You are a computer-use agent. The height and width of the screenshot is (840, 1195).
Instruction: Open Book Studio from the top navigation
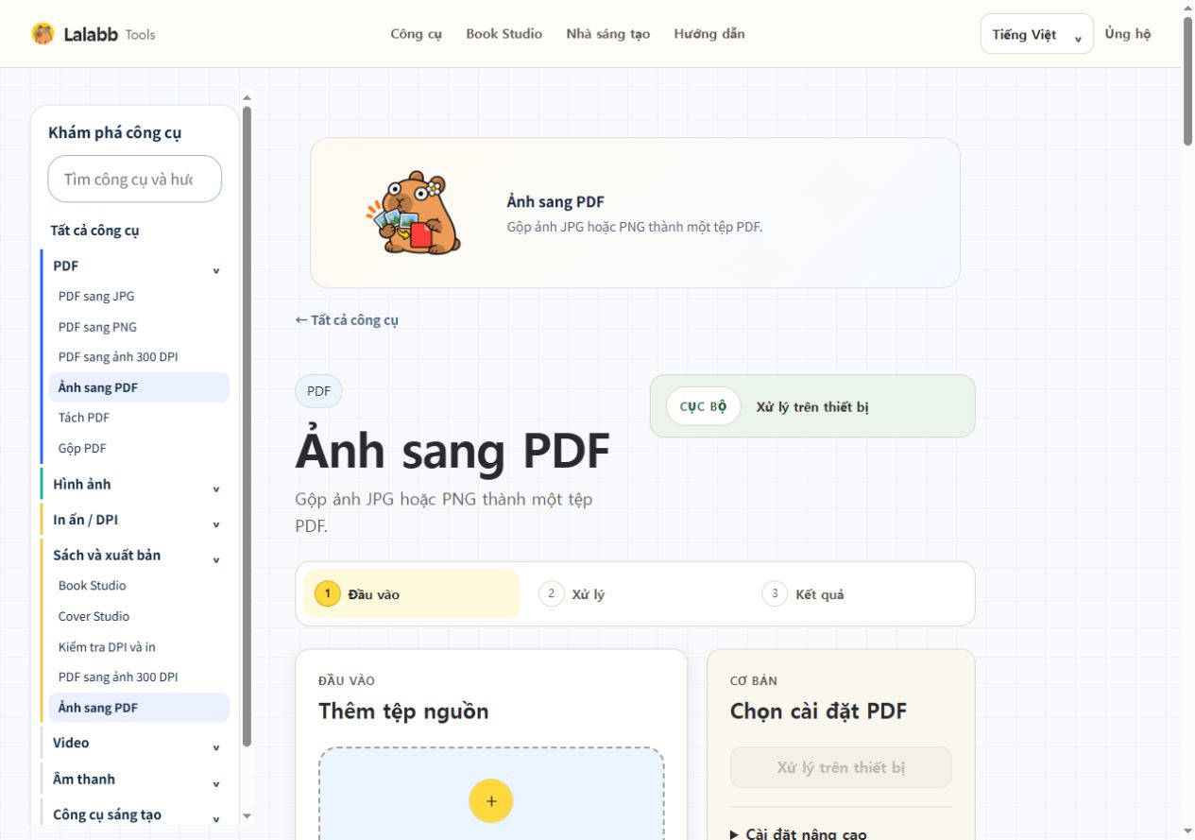[504, 34]
